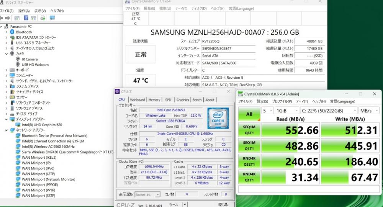The width and height of the screenshot is (383, 207).
Task: Click the Intel(R) UHD Graphics 620 adapter icon
Action: (x=18, y=125)
